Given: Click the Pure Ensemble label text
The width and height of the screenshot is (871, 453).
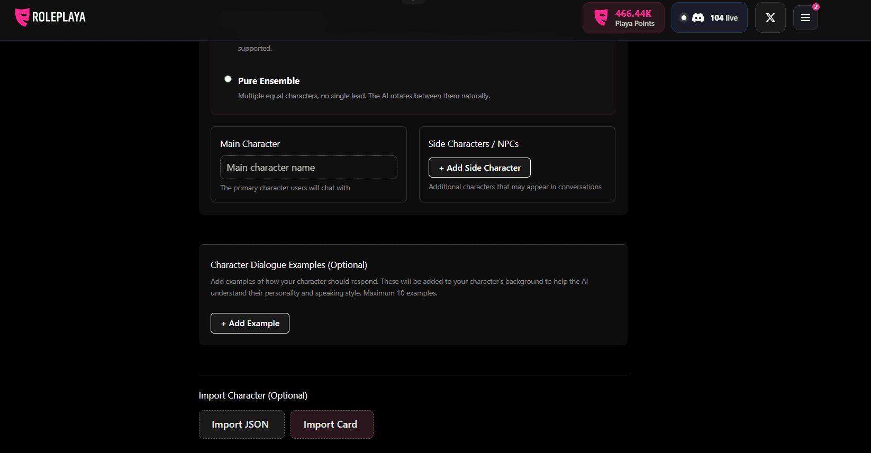Looking at the screenshot, I should click(269, 81).
